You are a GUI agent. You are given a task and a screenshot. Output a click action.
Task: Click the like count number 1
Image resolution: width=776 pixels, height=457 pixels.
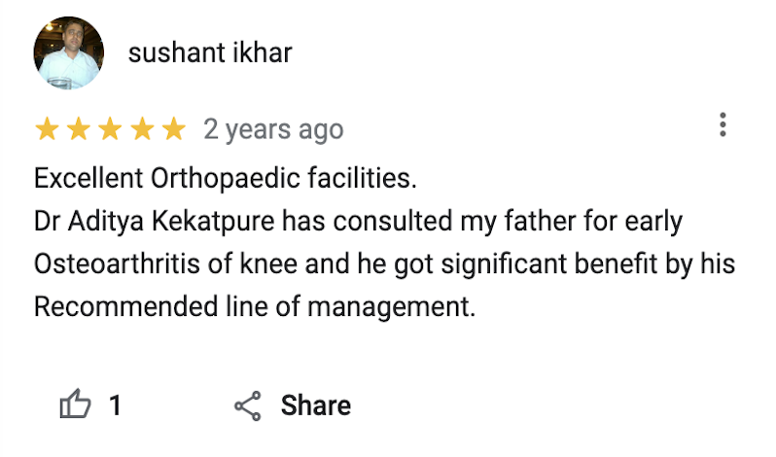coord(115,405)
